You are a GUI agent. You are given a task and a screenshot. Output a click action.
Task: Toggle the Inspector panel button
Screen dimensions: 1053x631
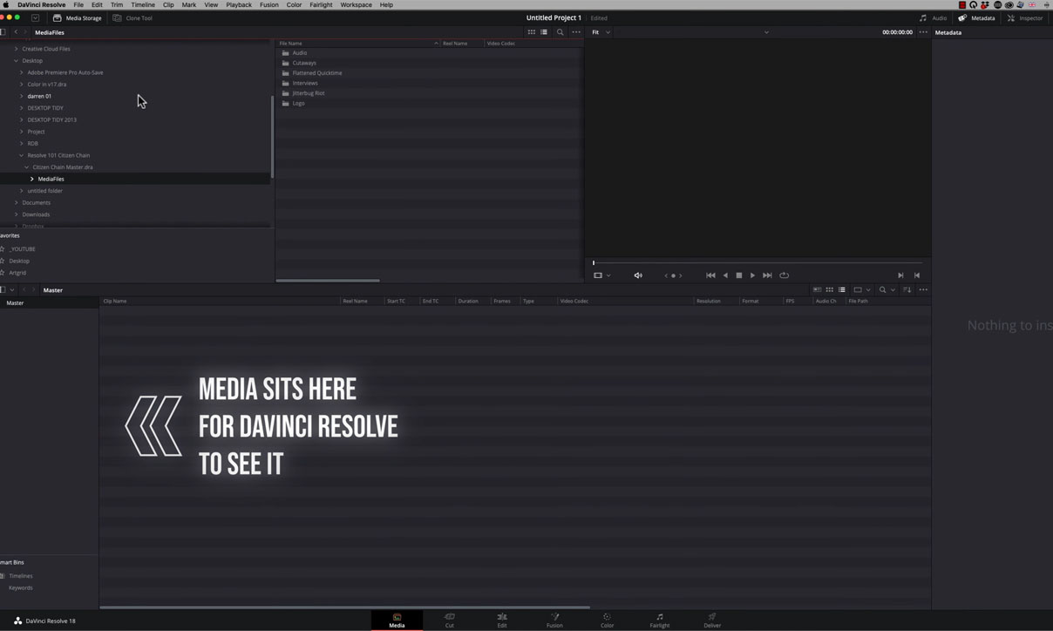pos(1024,17)
